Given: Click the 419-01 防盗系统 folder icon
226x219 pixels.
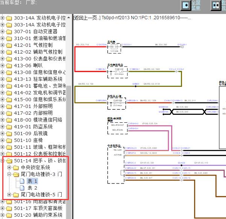Looking at the screenshot, I should 9,127.
